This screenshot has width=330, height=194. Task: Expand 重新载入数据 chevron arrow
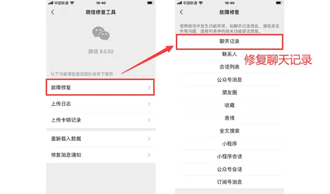click(149, 139)
